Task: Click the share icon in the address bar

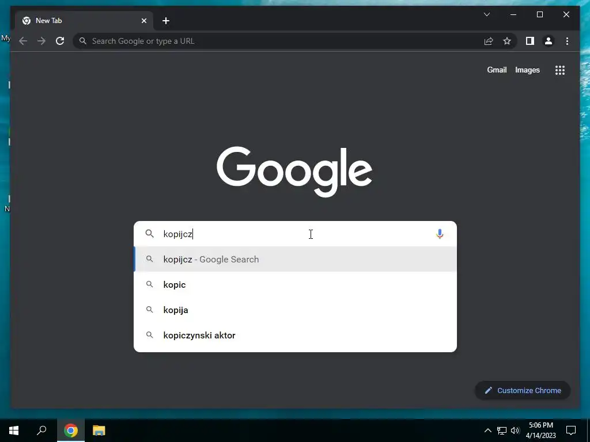Action: pyautogui.click(x=489, y=41)
